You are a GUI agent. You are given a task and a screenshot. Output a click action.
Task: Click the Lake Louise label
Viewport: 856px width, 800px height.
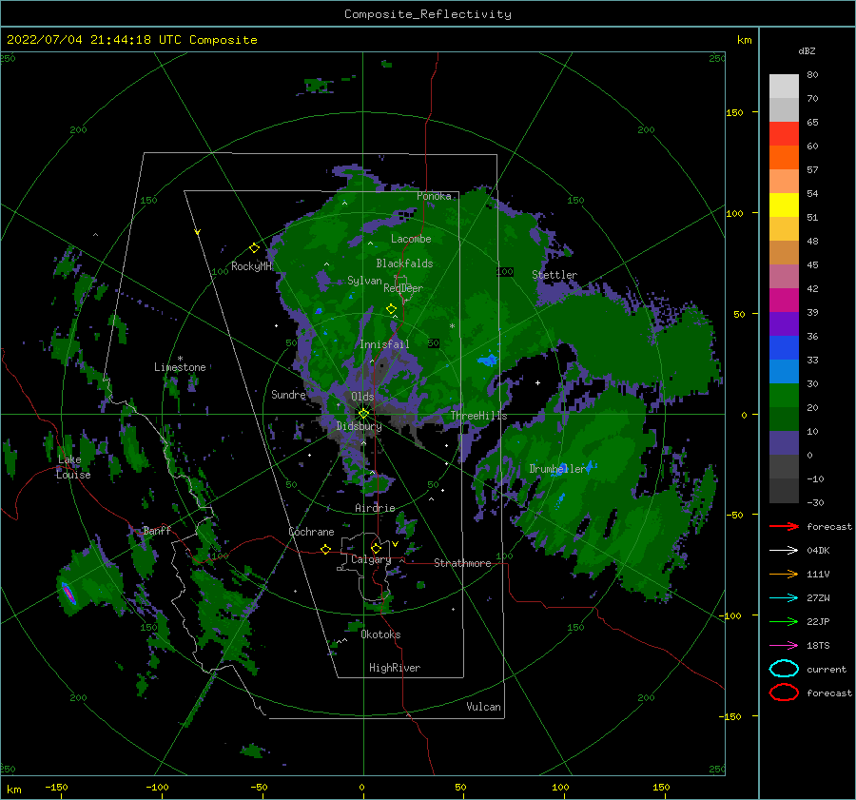pos(73,467)
